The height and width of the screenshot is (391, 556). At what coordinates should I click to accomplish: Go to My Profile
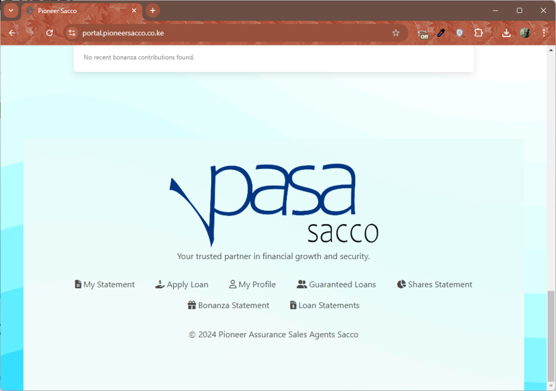click(252, 285)
